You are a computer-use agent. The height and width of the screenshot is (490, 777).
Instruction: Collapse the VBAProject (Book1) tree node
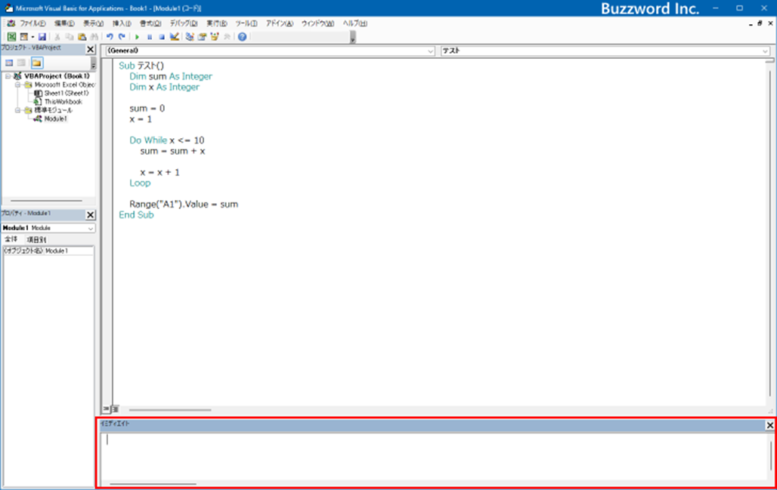8,76
